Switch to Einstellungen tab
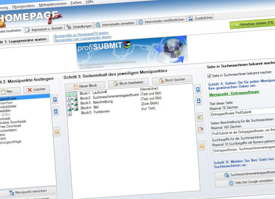 pos(79,27)
